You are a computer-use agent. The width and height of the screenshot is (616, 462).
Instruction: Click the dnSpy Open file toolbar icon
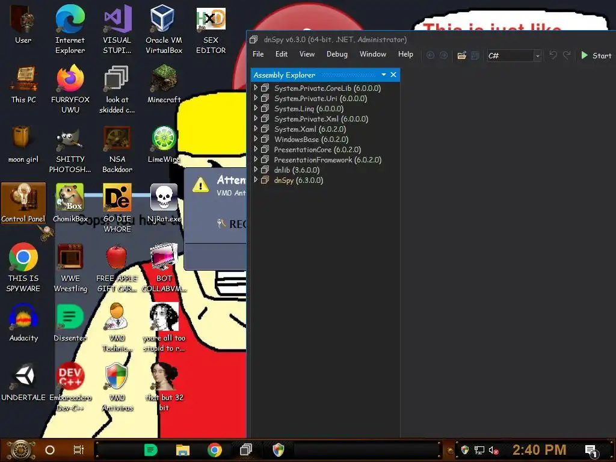click(462, 55)
